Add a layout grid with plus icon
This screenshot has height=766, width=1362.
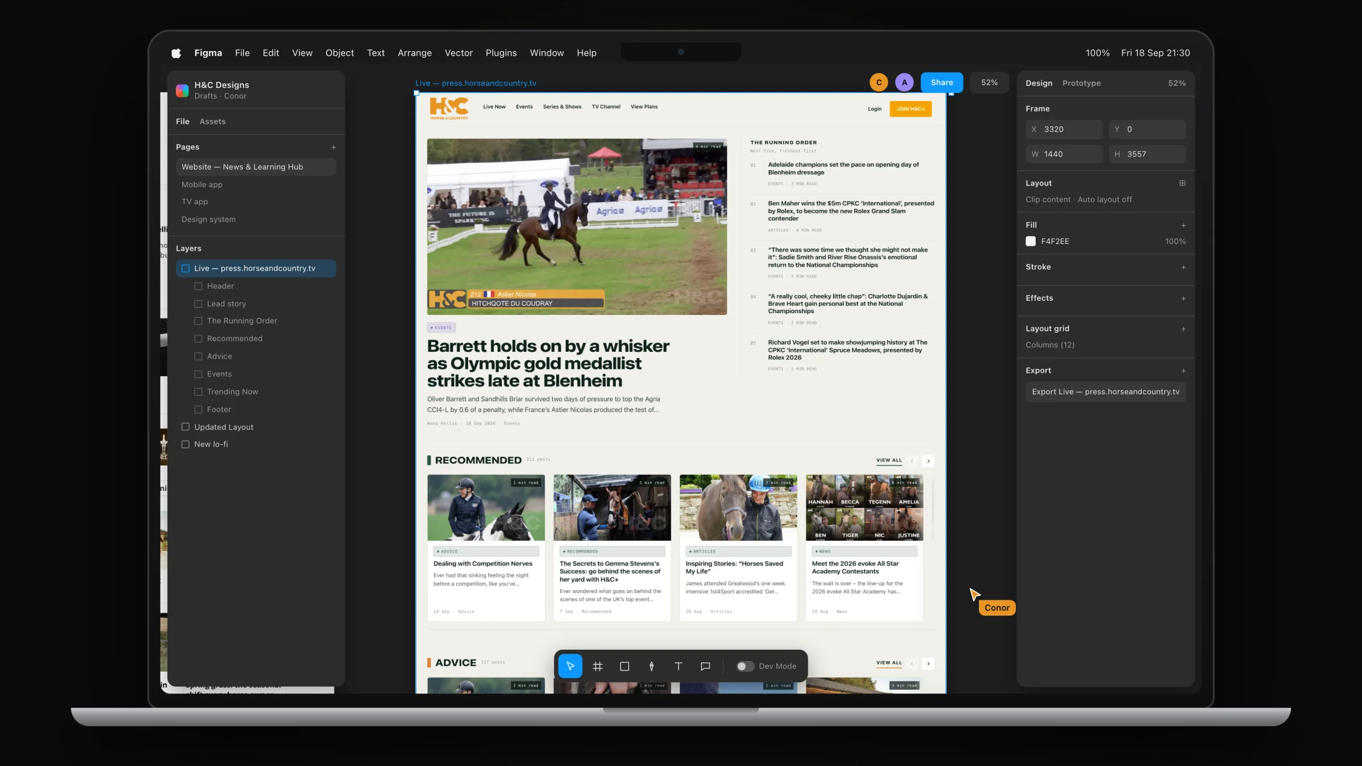click(1183, 329)
